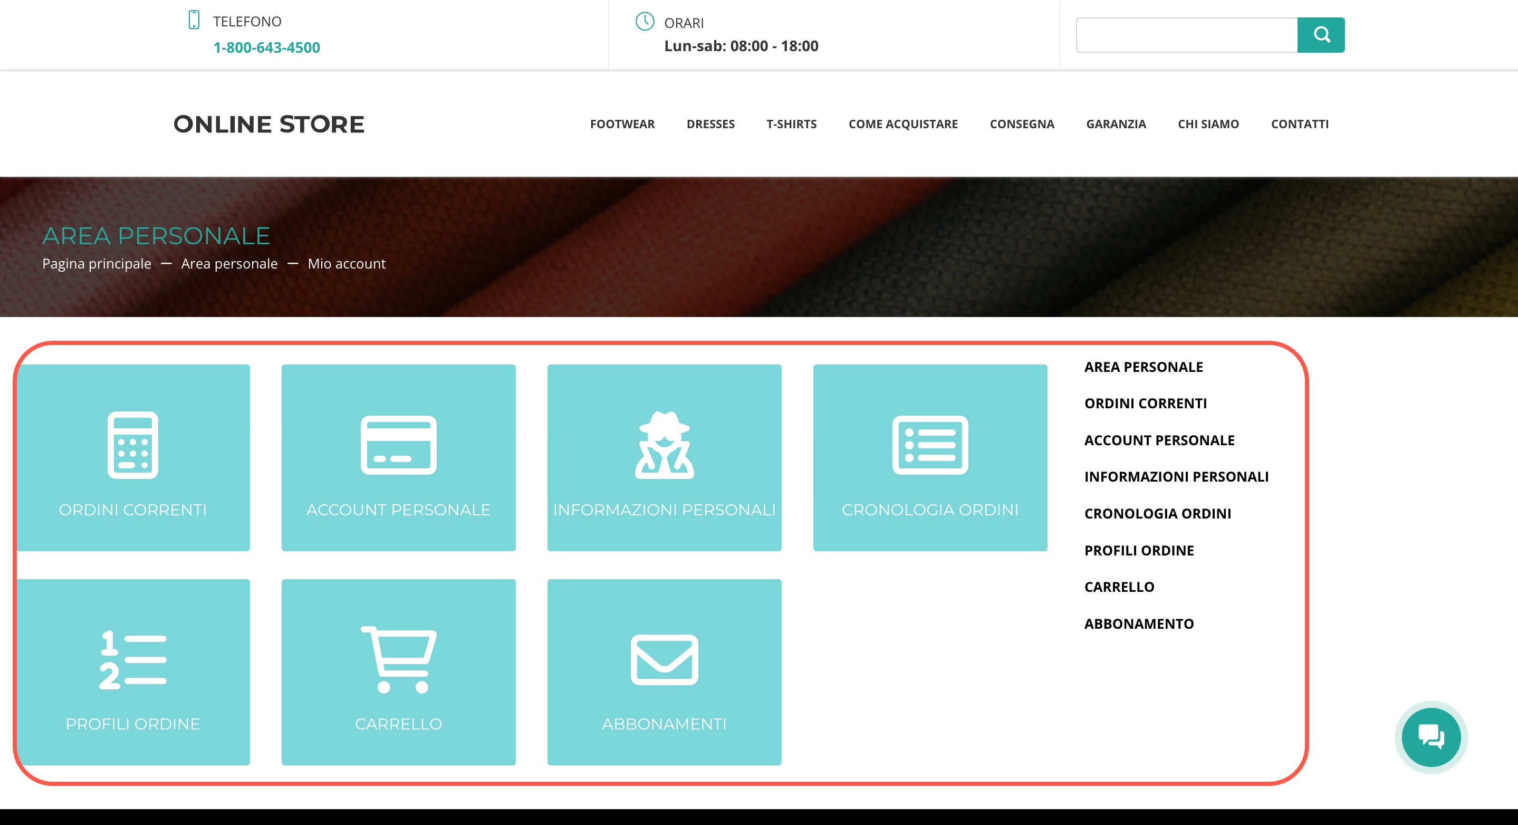Click Pagina principale breadcrumb link
This screenshot has width=1518, height=825.
pyautogui.click(x=97, y=263)
